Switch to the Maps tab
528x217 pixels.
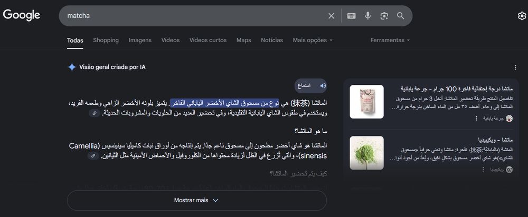[x=244, y=40]
